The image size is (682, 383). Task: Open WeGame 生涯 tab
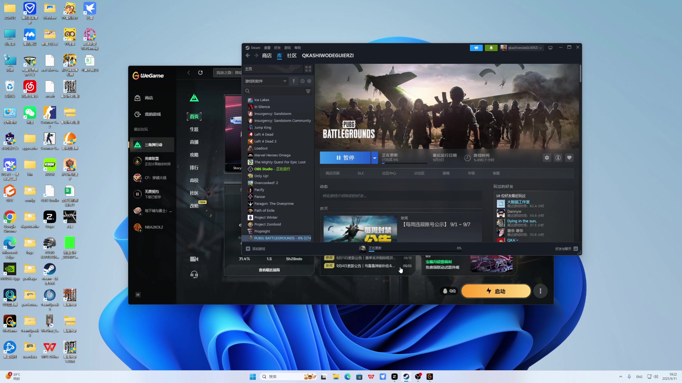point(194,129)
